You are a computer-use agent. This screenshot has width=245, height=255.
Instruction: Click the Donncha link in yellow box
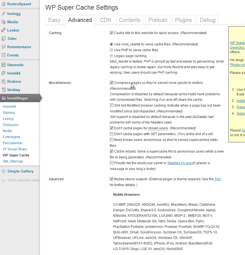[238, 48]
